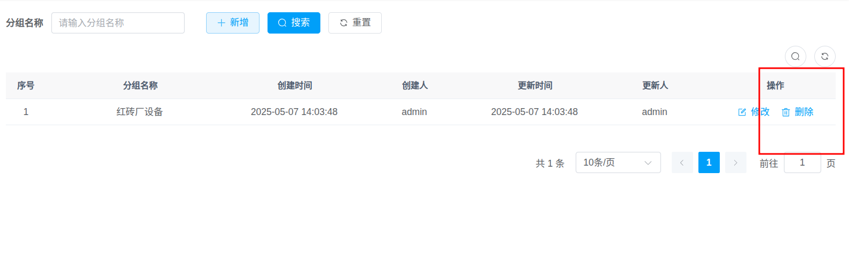
Task: Open the 10条/页 page size dropdown
Action: [618, 162]
